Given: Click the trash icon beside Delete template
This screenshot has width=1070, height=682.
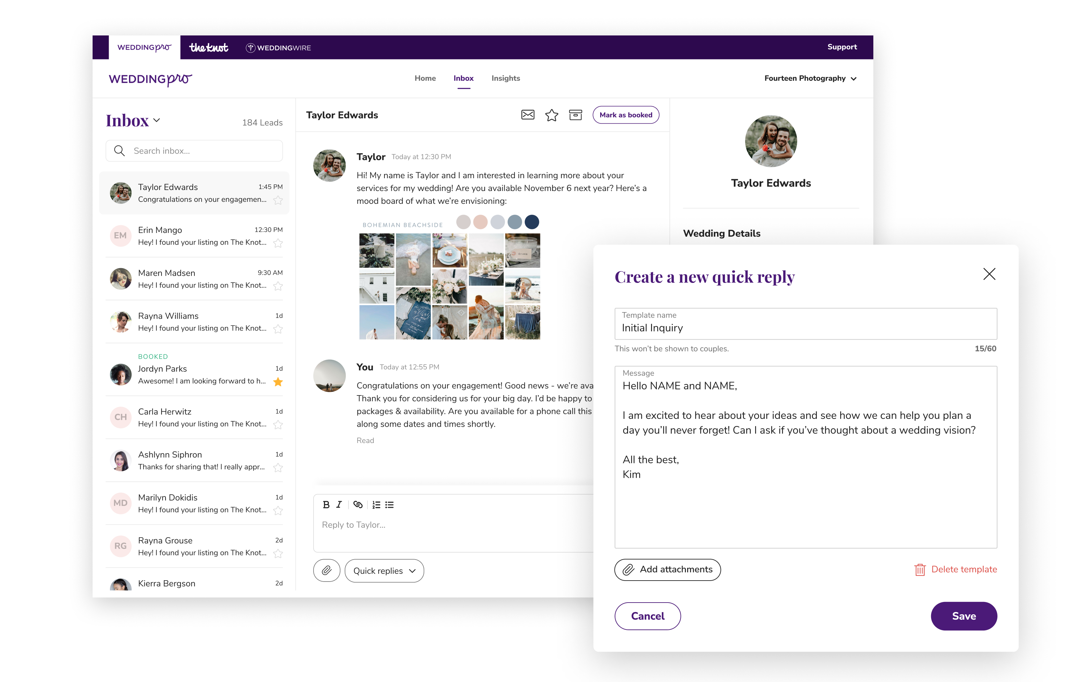Looking at the screenshot, I should tap(919, 570).
